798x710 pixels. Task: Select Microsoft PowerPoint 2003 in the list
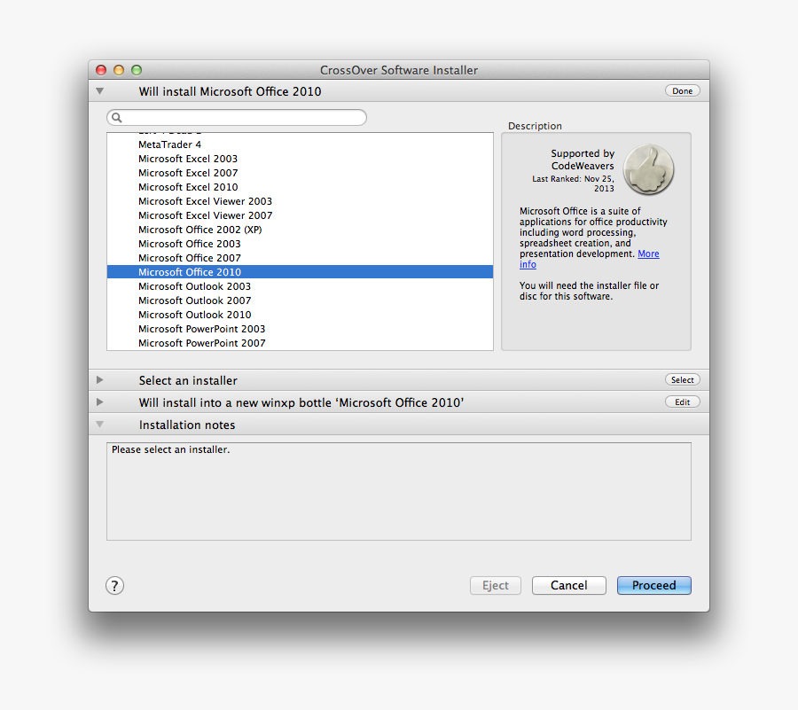[x=301, y=329]
